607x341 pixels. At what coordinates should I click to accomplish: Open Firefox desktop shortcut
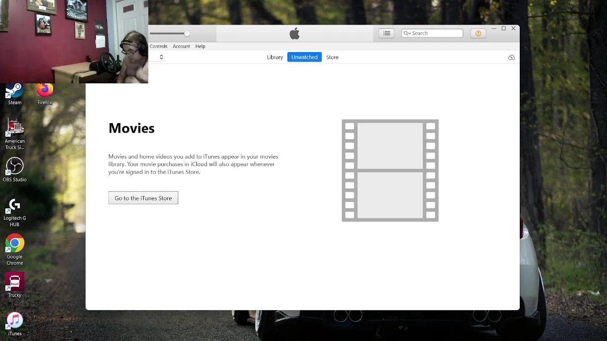pos(45,94)
